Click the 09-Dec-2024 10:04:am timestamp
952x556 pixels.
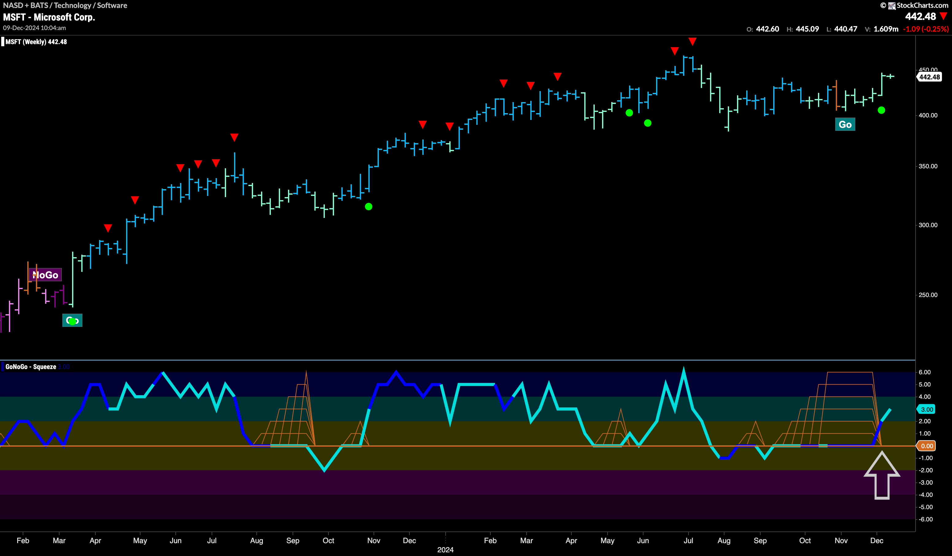click(34, 28)
